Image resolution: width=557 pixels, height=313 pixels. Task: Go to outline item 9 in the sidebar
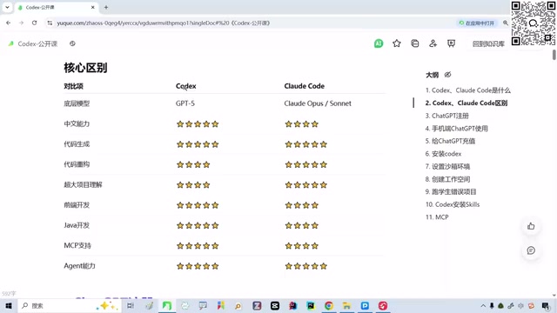pos(451,191)
